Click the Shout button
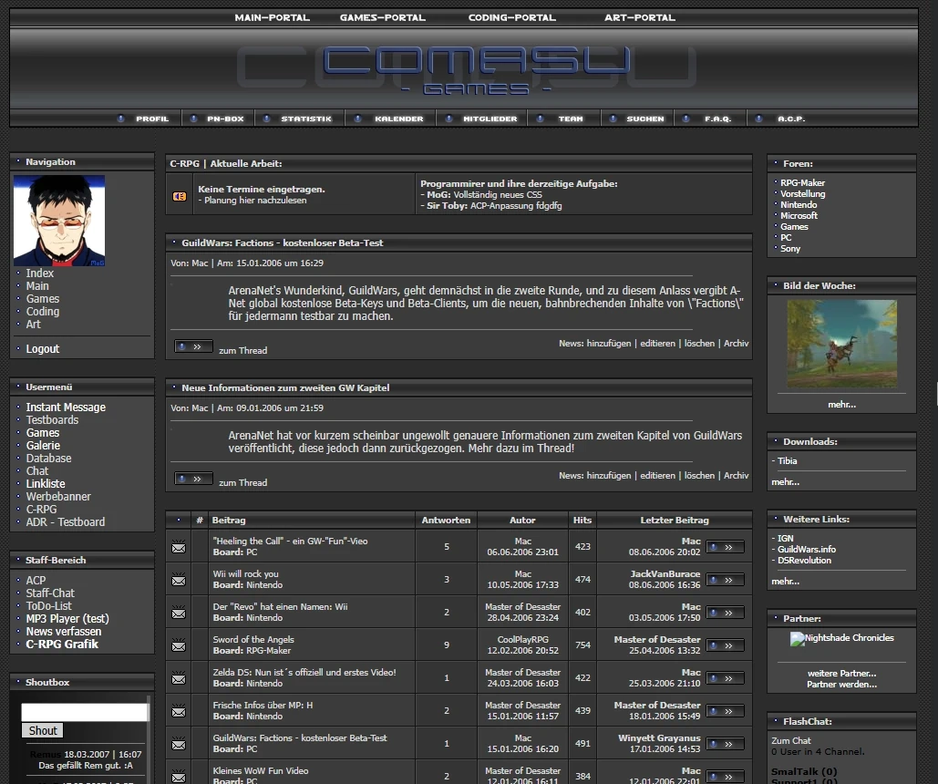The height and width of the screenshot is (784, 938). tap(43, 731)
